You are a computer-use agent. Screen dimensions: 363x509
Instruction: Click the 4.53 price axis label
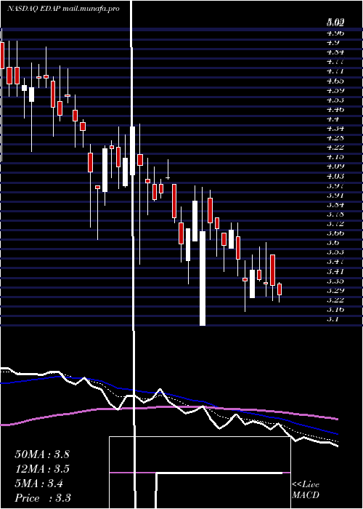335,100
